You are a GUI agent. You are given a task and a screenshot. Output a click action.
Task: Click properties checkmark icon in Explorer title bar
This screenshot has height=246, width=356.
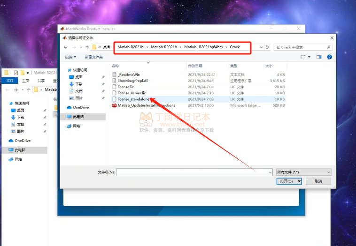click(x=15, y=73)
